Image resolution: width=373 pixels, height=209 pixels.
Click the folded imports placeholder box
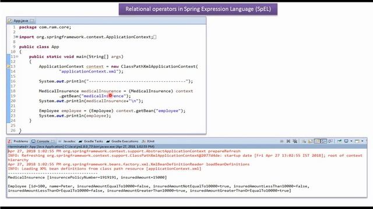click(155, 37)
